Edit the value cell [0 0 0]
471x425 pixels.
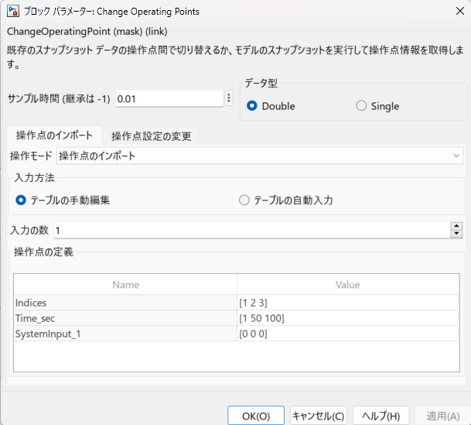[348, 334]
